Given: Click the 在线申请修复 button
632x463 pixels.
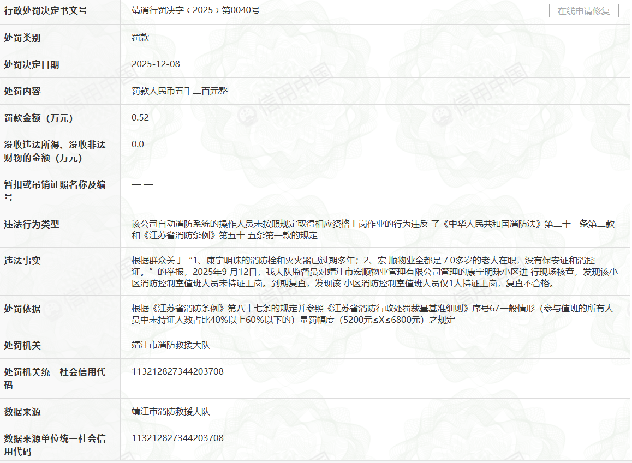Looking at the screenshot, I should (583, 11).
